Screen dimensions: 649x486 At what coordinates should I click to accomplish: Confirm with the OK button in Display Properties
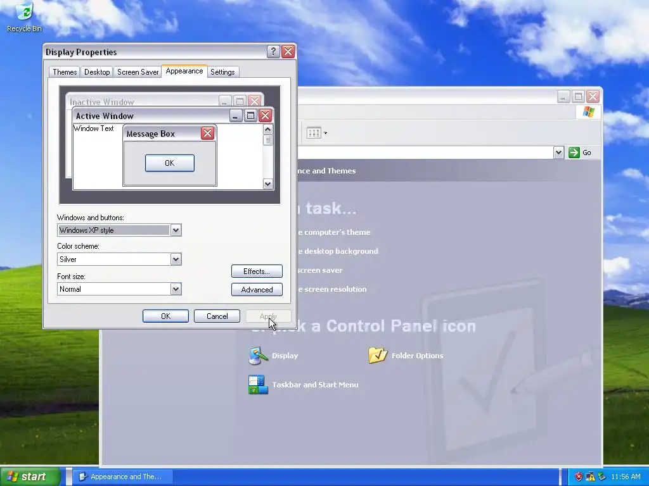[x=165, y=316]
